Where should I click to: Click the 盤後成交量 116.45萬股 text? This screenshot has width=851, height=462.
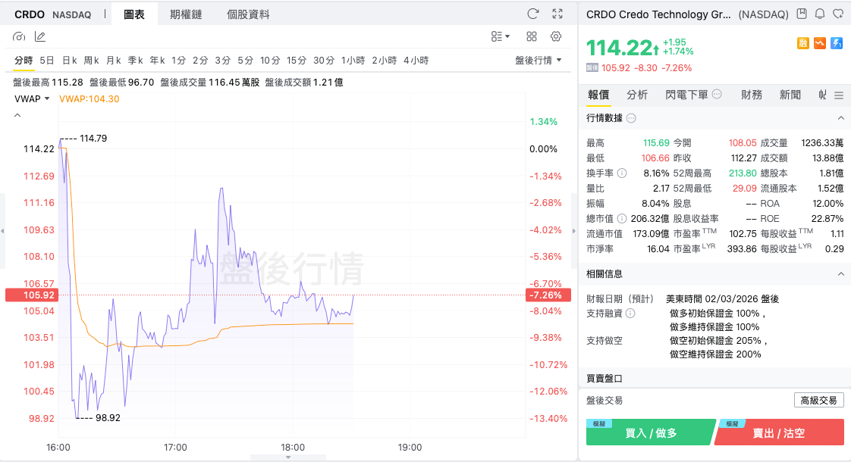209,83
